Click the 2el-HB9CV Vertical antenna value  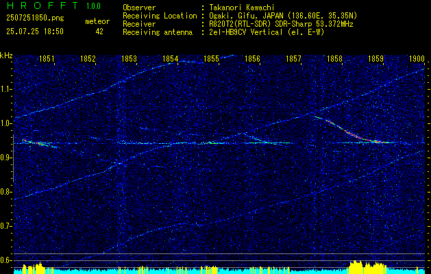pyautogui.click(x=267, y=32)
